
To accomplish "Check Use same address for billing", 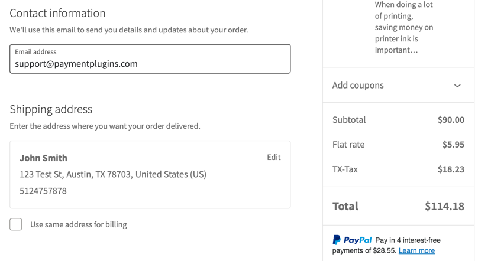I will tap(16, 224).
